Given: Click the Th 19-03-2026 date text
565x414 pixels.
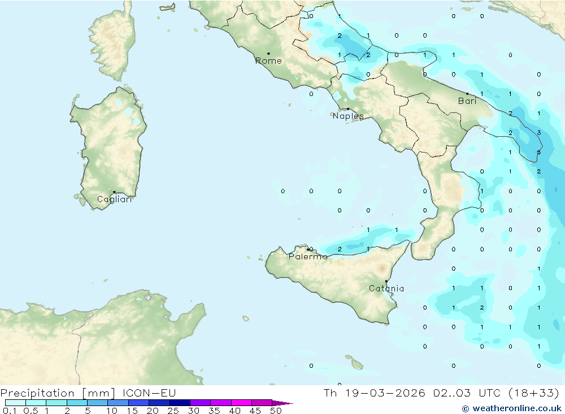Looking at the screenshot, I should [x=375, y=393].
